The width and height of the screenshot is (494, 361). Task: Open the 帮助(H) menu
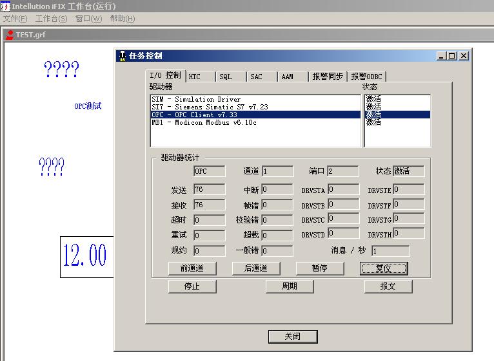[x=123, y=19]
